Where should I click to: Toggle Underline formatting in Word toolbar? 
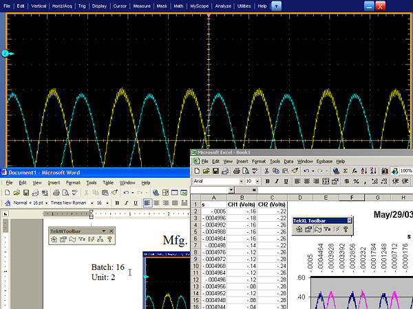(136, 203)
